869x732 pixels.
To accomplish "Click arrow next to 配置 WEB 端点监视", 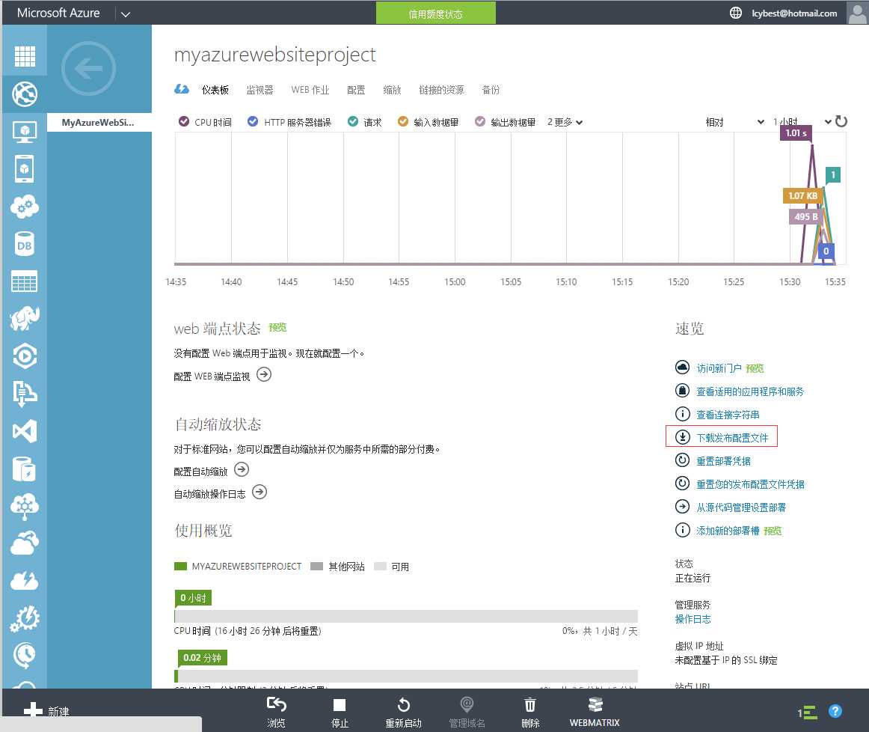I will pos(264,375).
